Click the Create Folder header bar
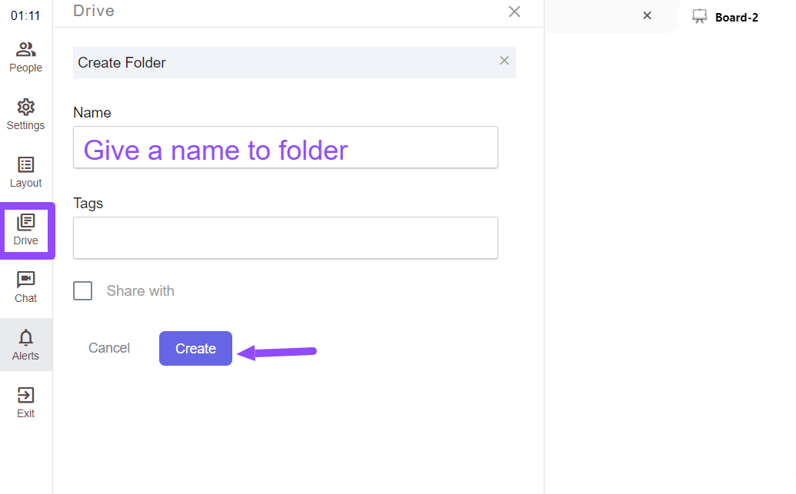The height and width of the screenshot is (494, 796). [x=295, y=62]
